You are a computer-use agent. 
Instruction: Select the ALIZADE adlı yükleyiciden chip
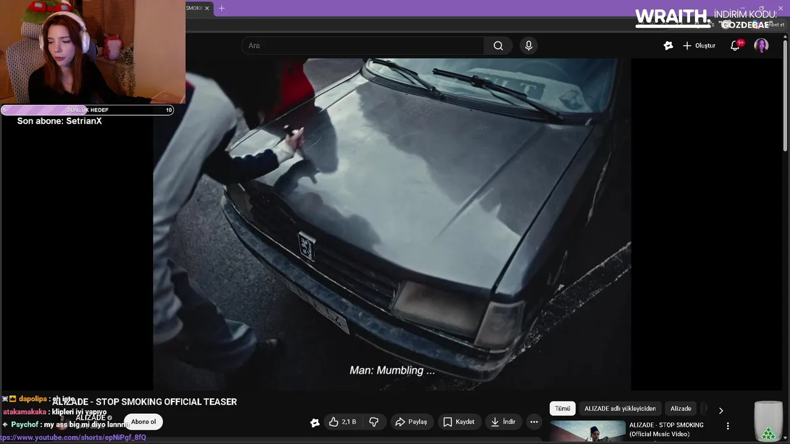620,408
